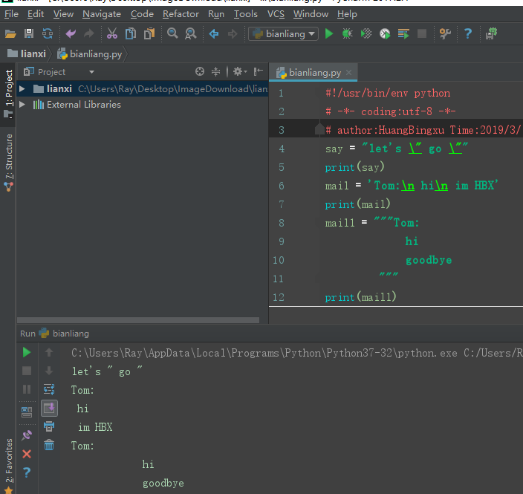This screenshot has width=523, height=494.
Task: Click the concurrency diagram run icon
Action: pyautogui.click(x=403, y=33)
